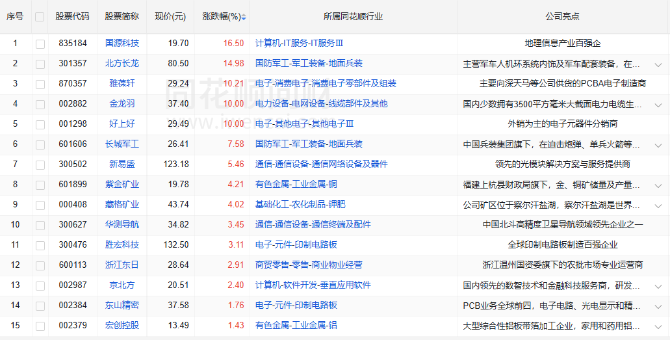Open industry link 基础化工-农化制品-钾肥
The image size is (670, 340).
tap(300, 204)
